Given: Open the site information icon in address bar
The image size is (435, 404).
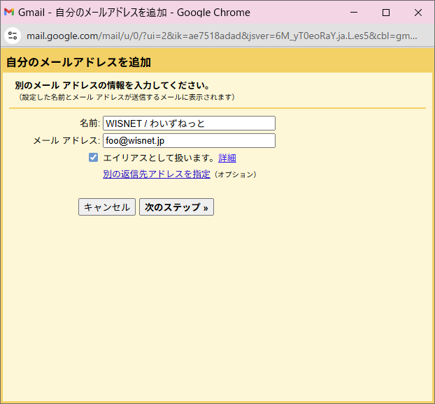Looking at the screenshot, I should 12,35.
